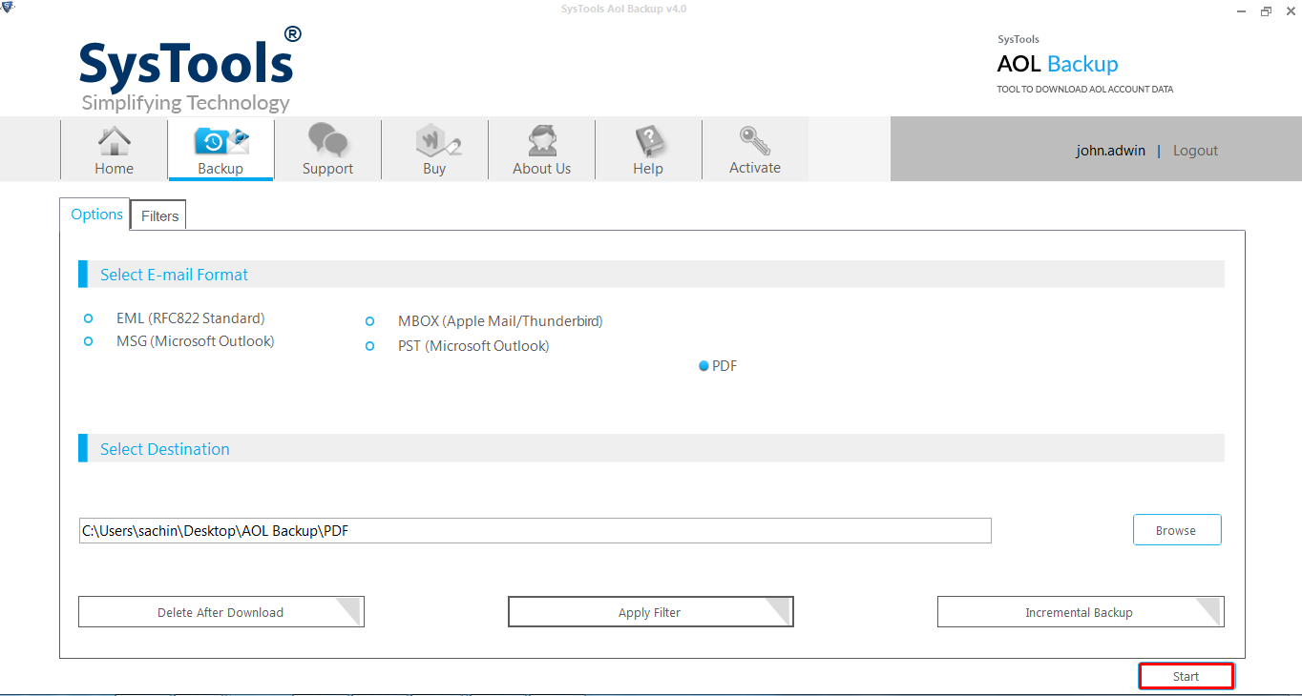Close the SysTools AOL Backup window
Image resolution: width=1302 pixels, height=696 pixels.
[1289, 10]
